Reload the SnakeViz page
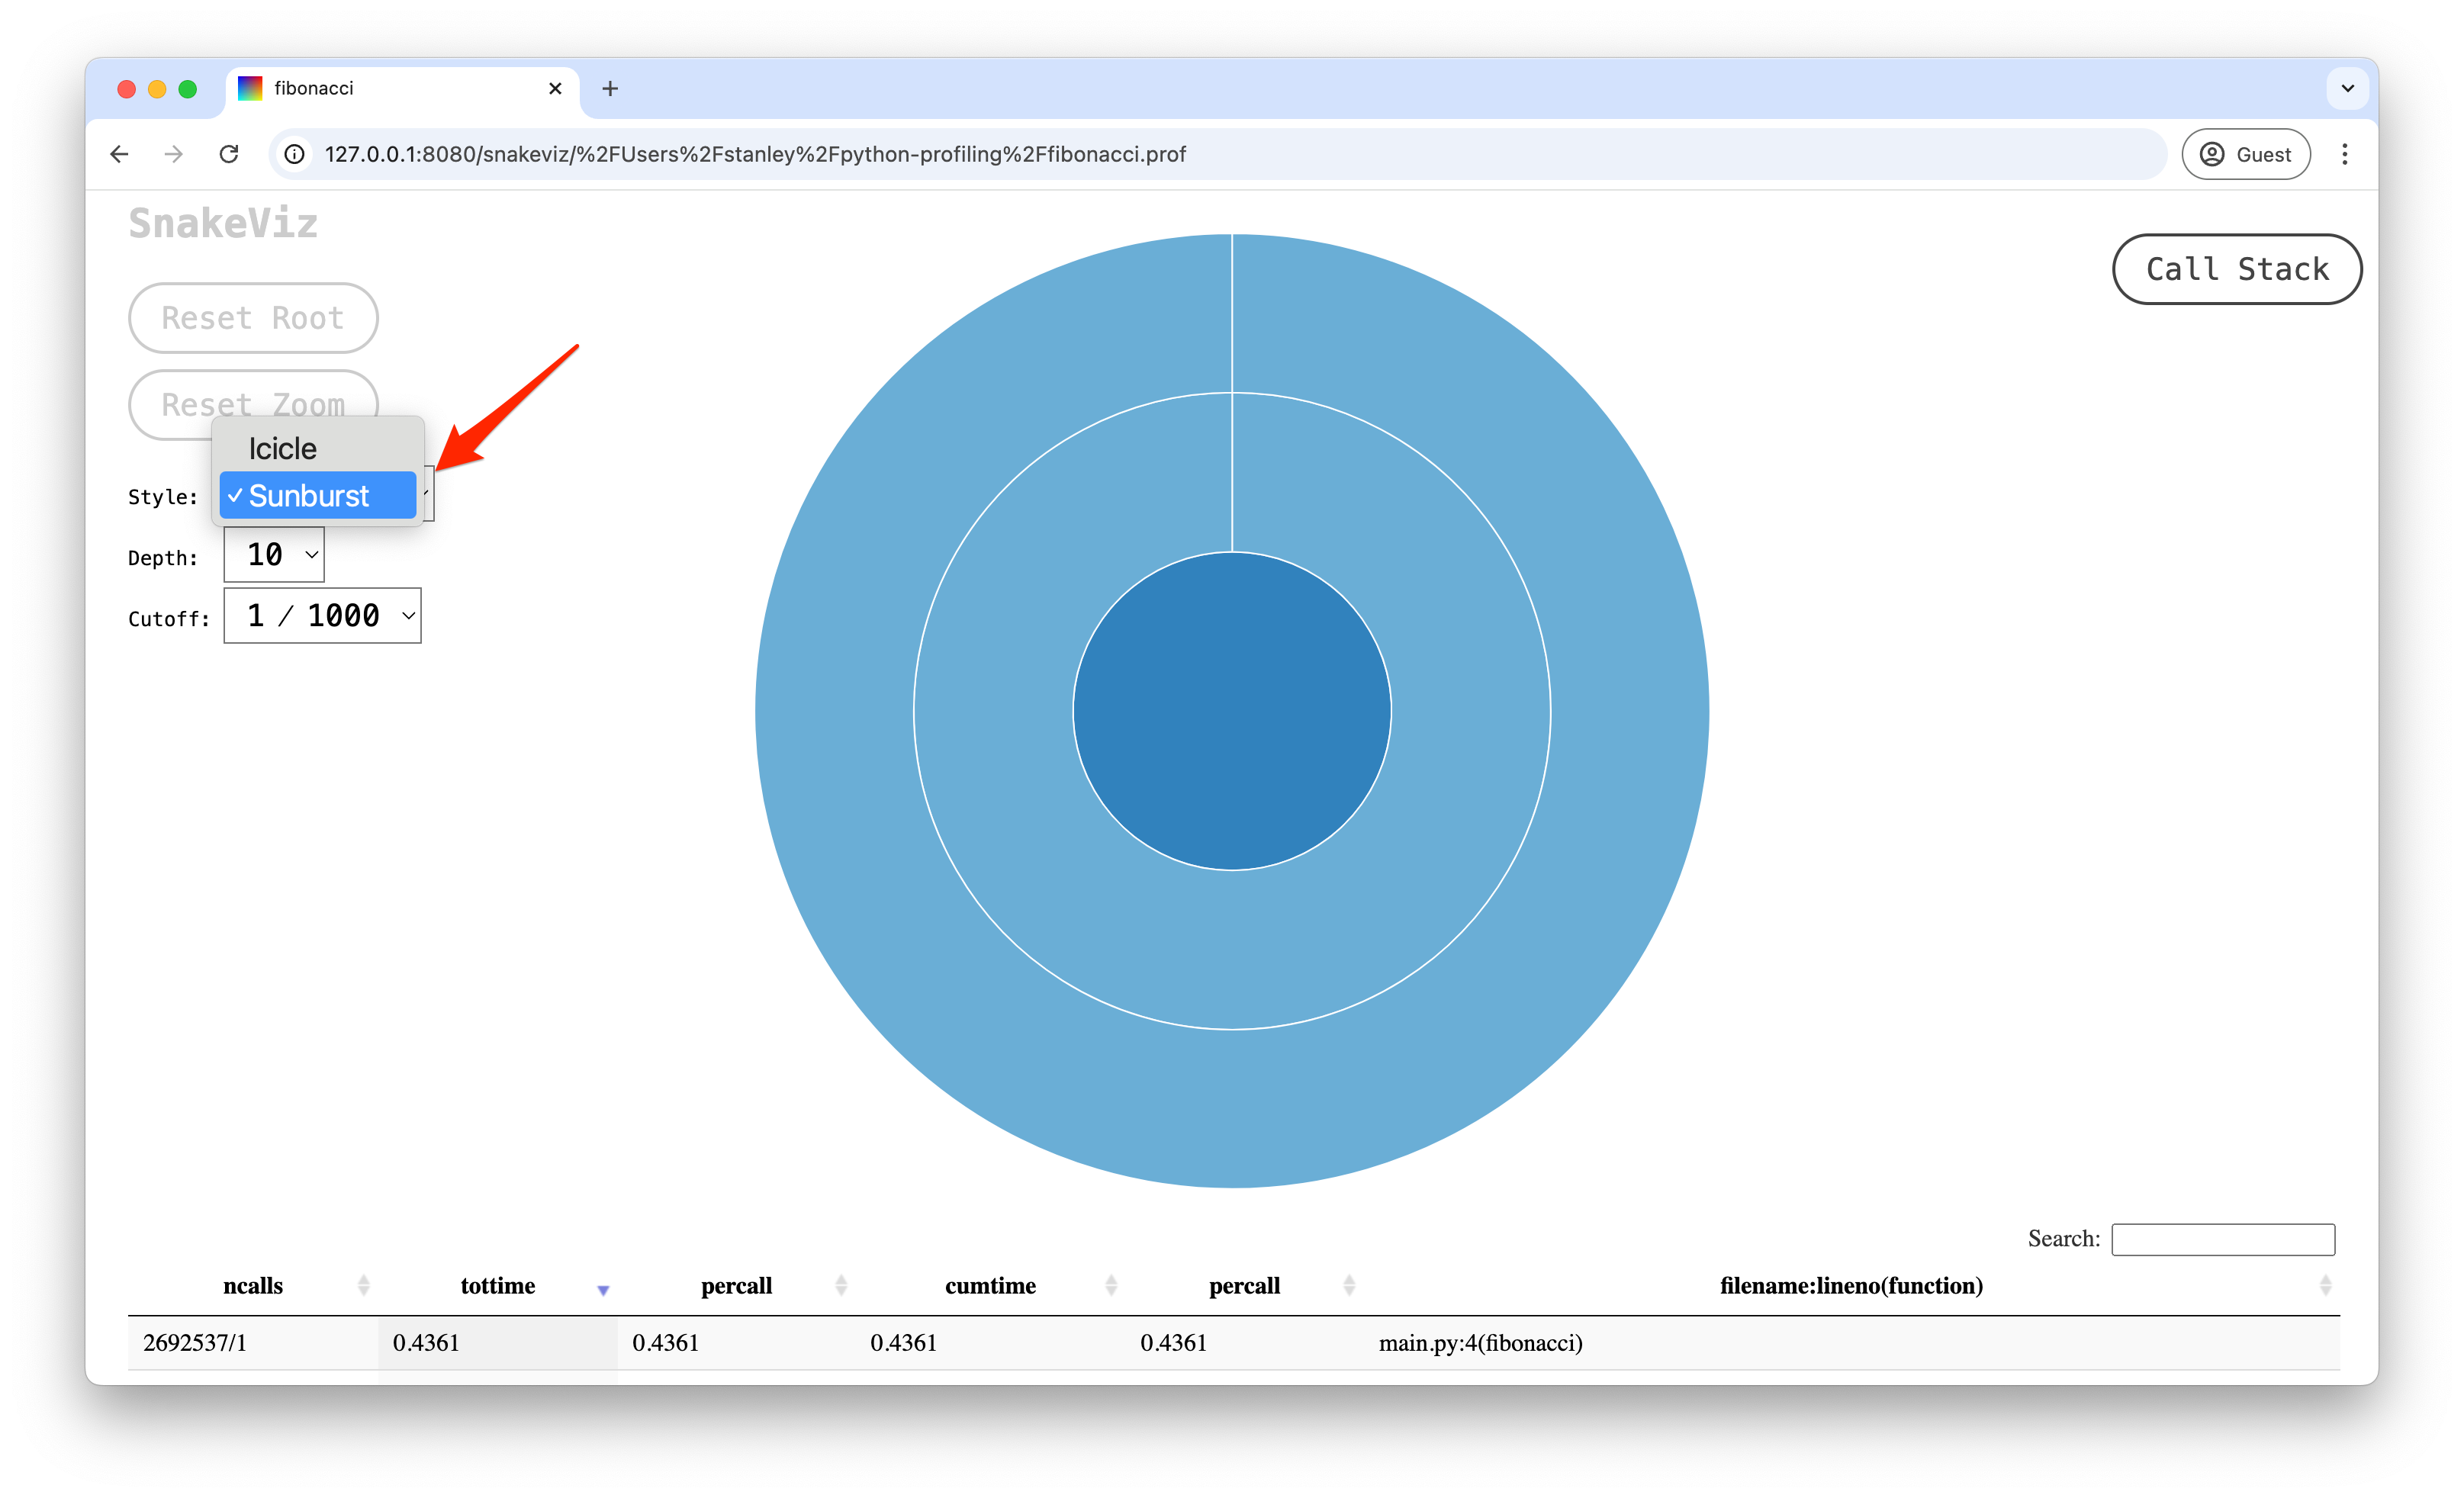This screenshot has width=2464, height=1498. [229, 154]
